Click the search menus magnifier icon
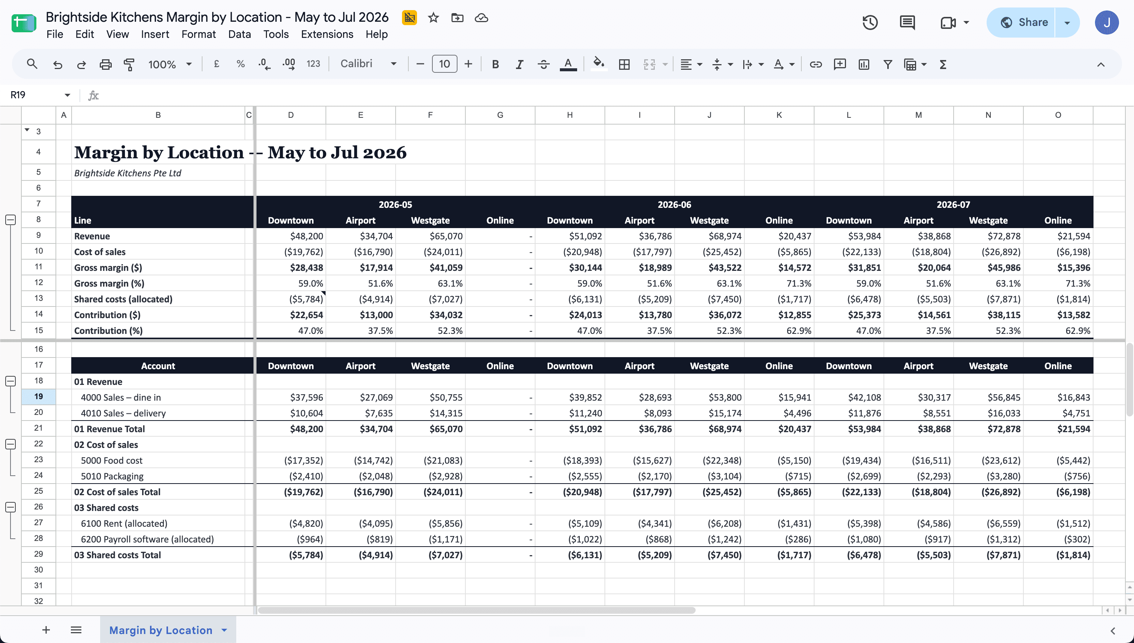 (32, 64)
